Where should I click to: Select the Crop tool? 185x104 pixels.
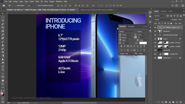click(3, 28)
